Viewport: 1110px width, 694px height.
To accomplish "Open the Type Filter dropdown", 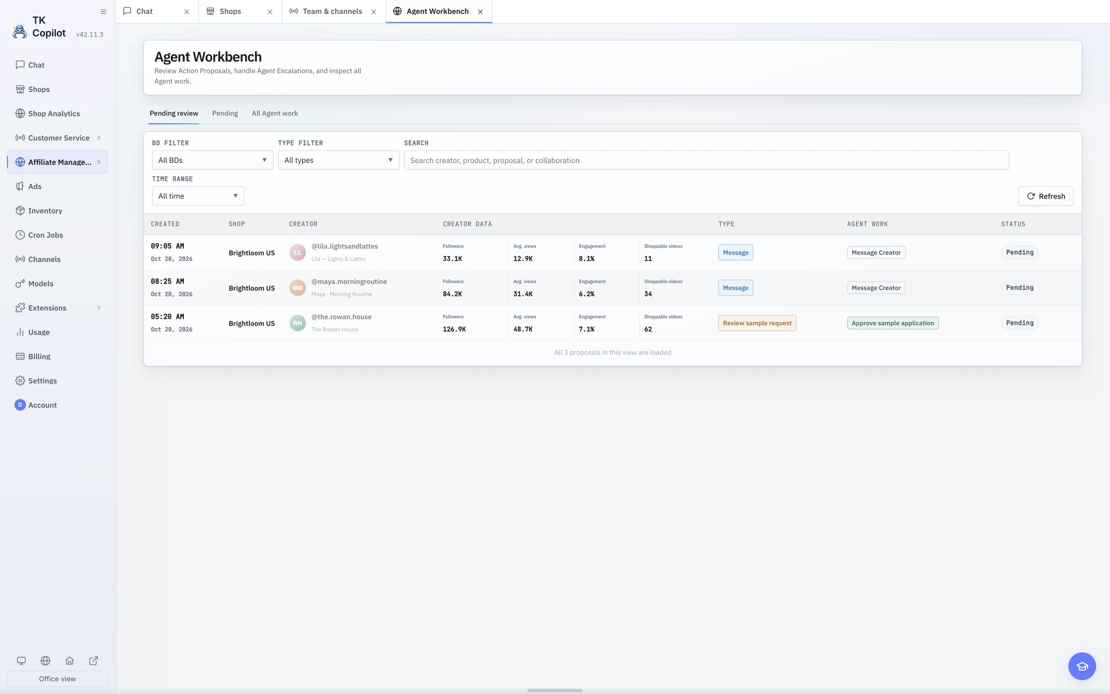I will click(339, 160).
